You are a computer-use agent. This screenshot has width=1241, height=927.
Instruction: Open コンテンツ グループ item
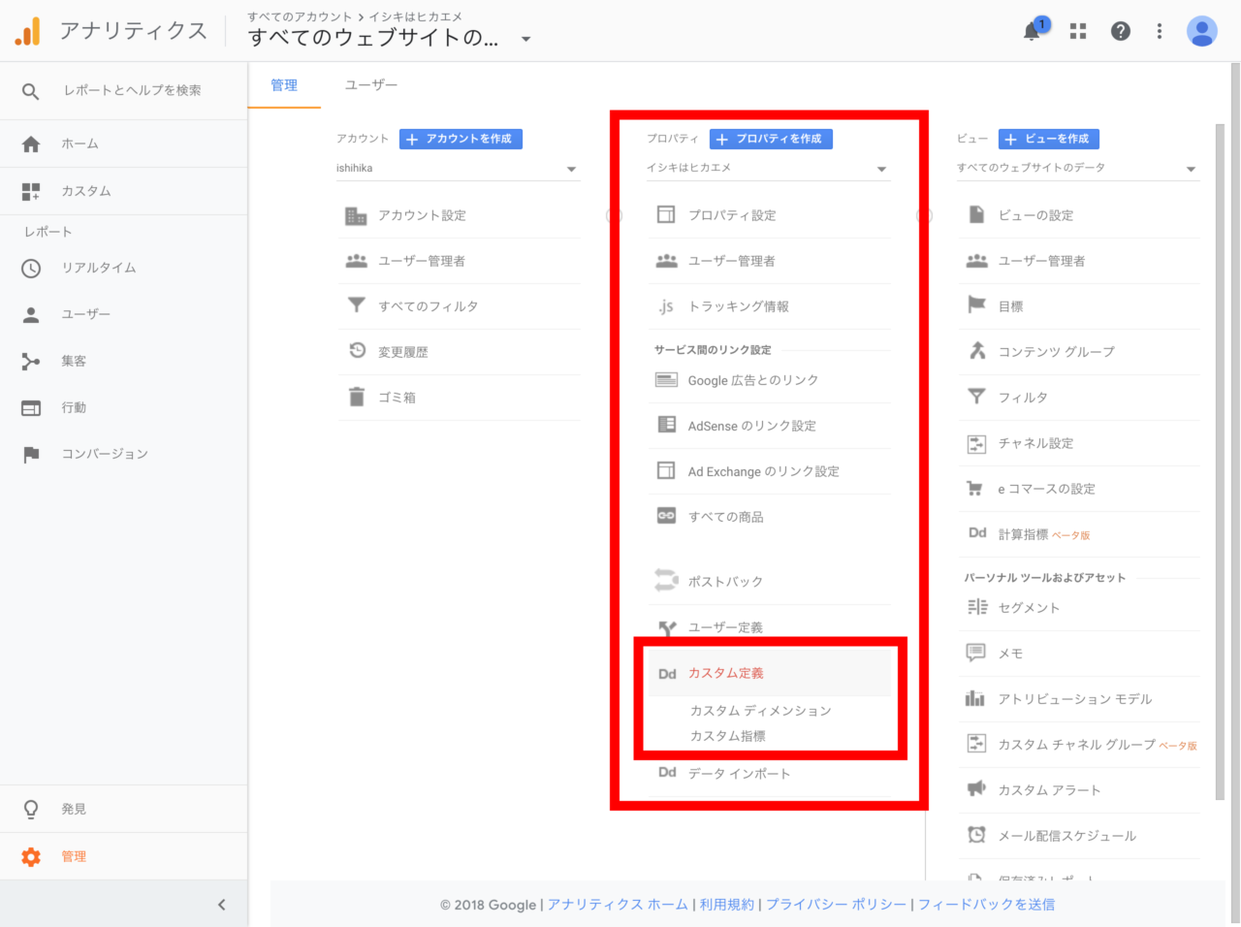(1078, 352)
